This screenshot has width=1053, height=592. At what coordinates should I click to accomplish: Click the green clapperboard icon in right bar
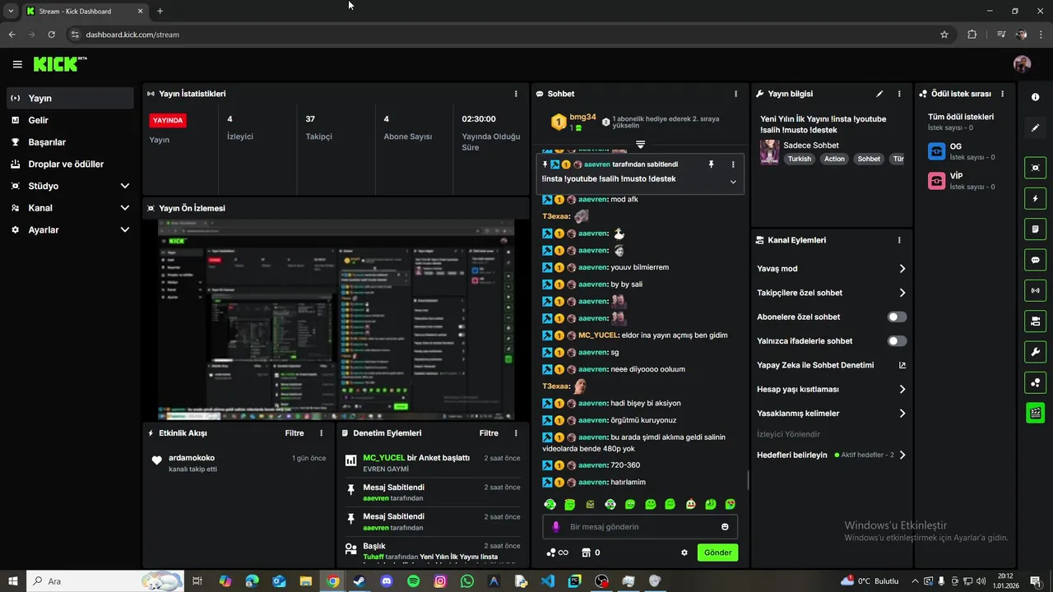[1035, 413]
